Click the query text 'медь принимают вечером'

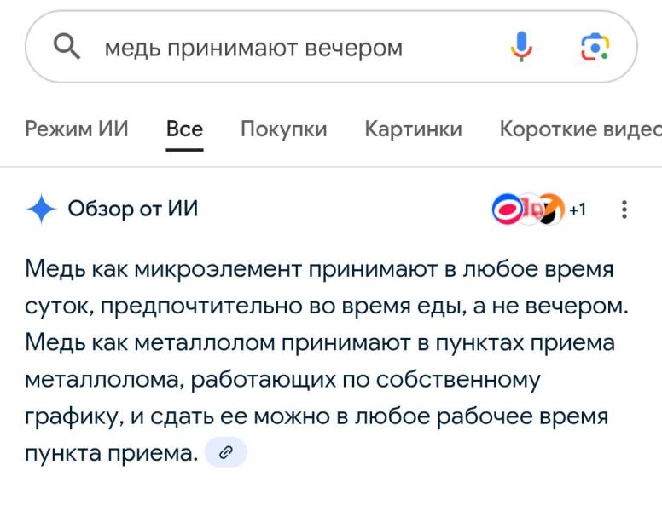253,48
